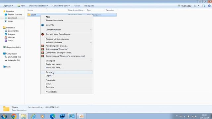212x119 pixels.
Task: Open Windows Explorer taskbar icon
Action: [x=24, y=116]
